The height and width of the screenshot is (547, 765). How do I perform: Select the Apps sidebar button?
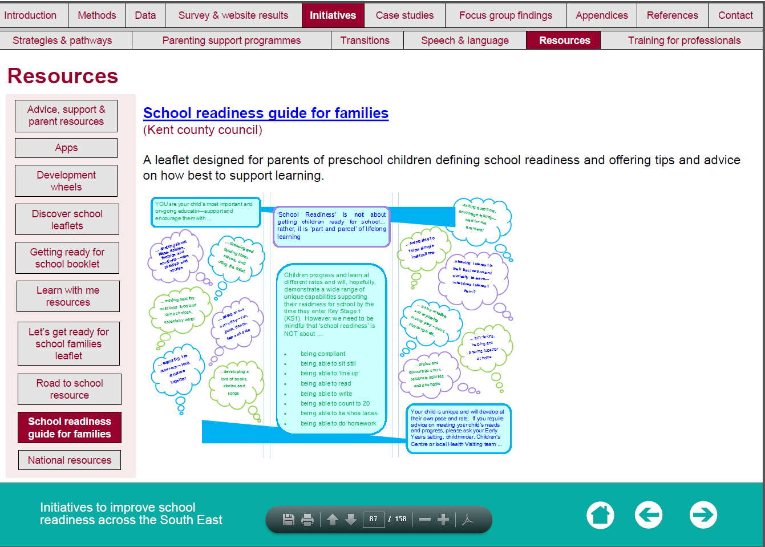(x=66, y=148)
